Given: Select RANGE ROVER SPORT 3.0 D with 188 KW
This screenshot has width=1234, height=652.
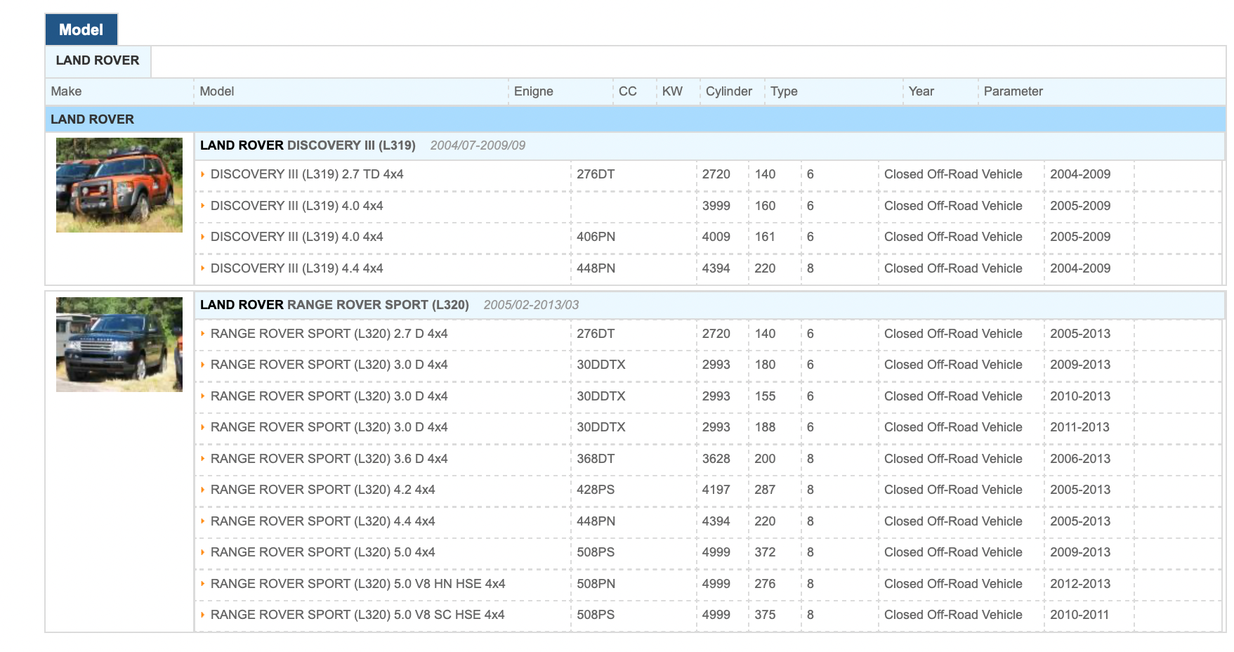Looking at the screenshot, I should coord(329,427).
